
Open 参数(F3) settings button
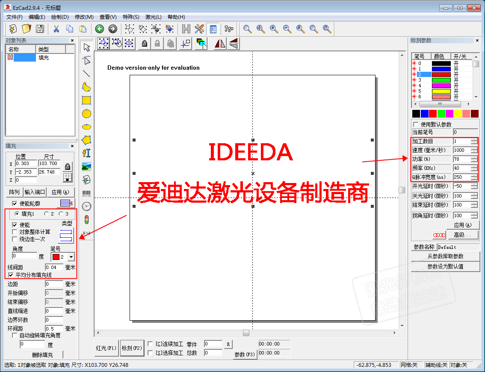click(244, 354)
